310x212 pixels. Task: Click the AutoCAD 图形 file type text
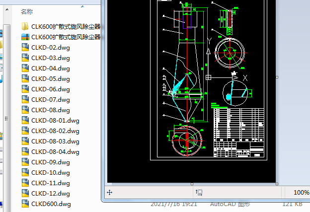click(230, 204)
